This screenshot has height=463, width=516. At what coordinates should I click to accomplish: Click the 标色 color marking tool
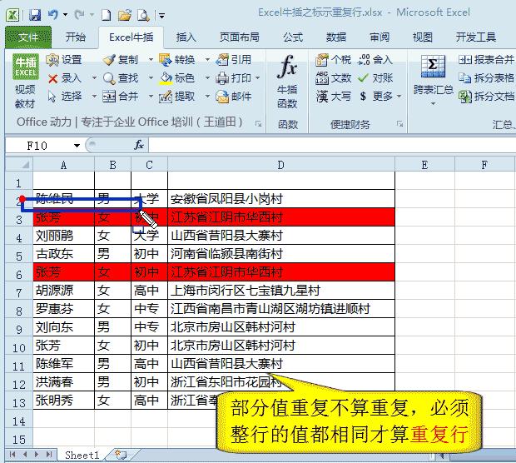pyautogui.click(x=177, y=78)
